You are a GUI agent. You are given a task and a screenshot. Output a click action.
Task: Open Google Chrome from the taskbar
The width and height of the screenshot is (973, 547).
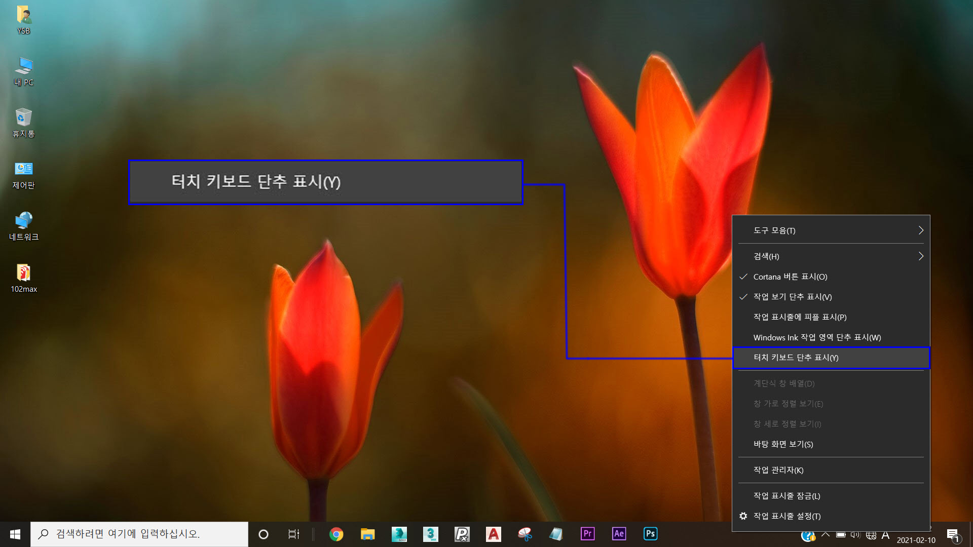[336, 534]
